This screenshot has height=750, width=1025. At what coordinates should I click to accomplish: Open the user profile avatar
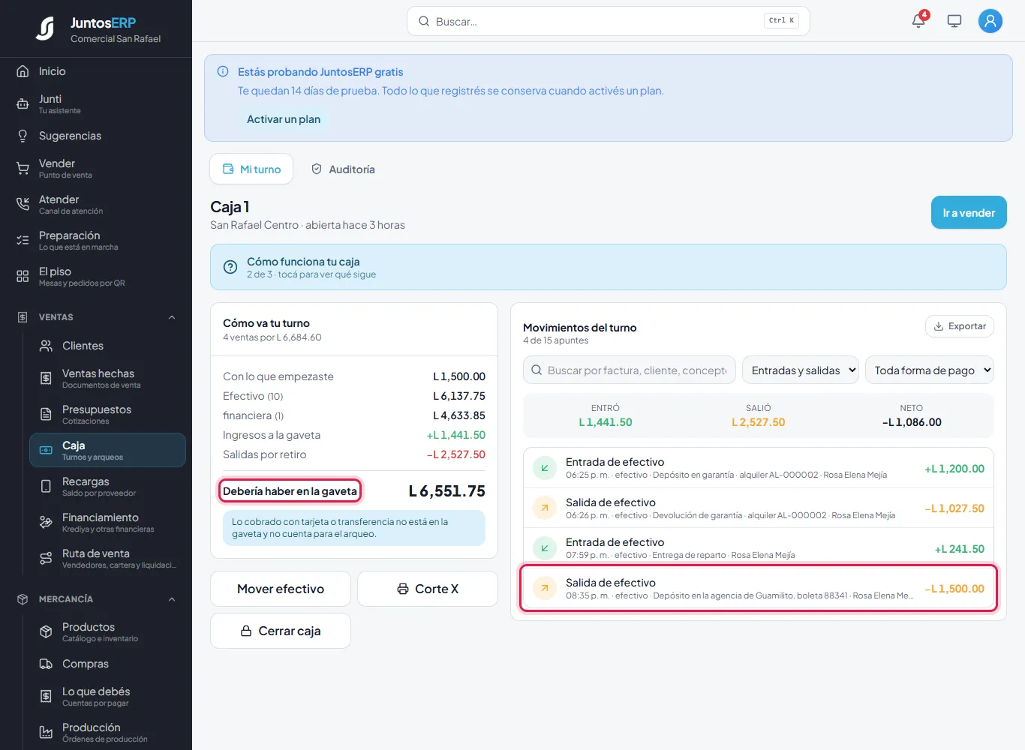[x=990, y=21]
